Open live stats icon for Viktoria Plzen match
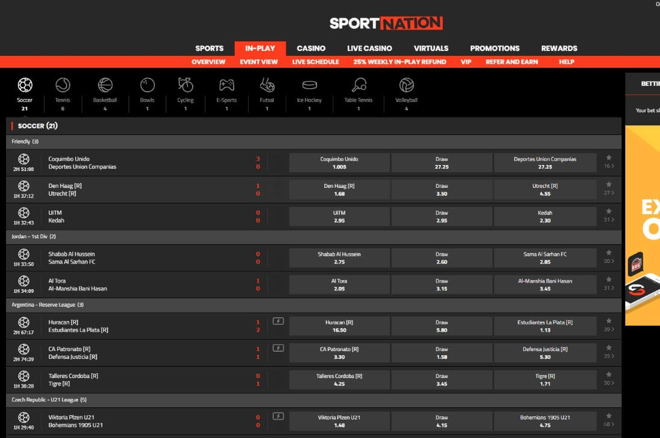Viewport: 660px width, 438px height. click(x=278, y=416)
